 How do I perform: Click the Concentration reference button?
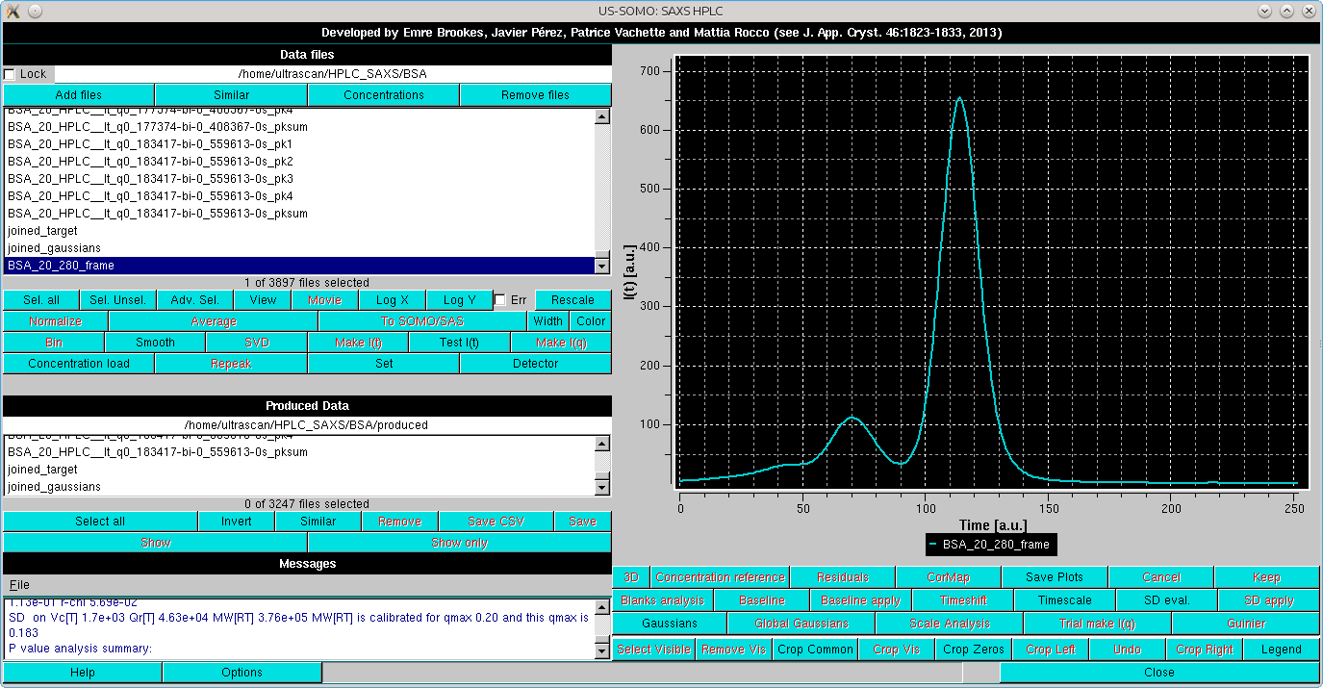coord(720,577)
